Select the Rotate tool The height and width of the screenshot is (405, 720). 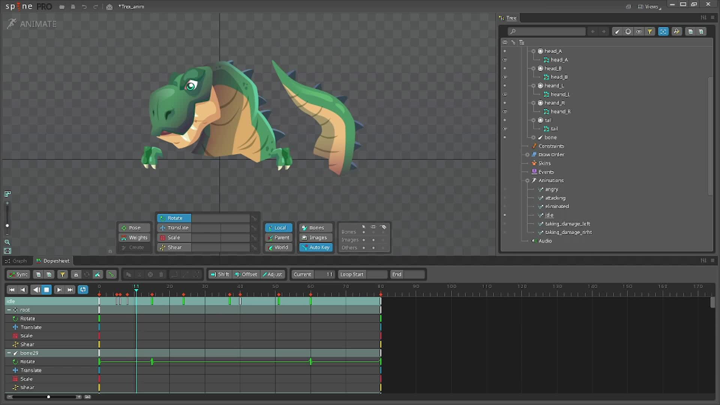point(174,218)
